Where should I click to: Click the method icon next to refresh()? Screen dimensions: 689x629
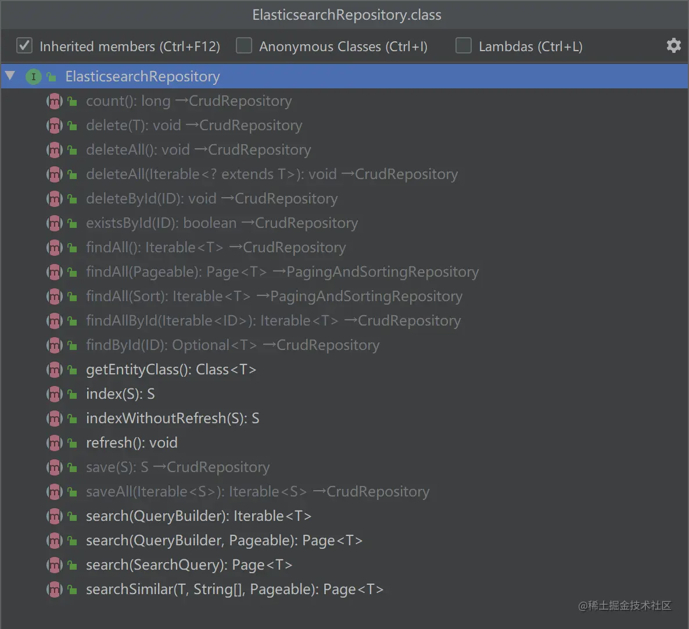(x=55, y=442)
